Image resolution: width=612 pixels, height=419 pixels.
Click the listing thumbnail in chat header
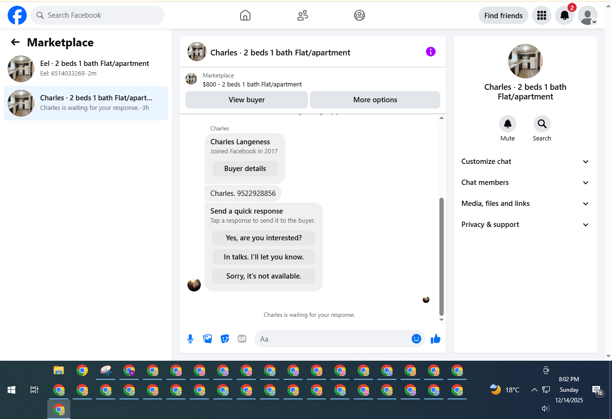[197, 52]
